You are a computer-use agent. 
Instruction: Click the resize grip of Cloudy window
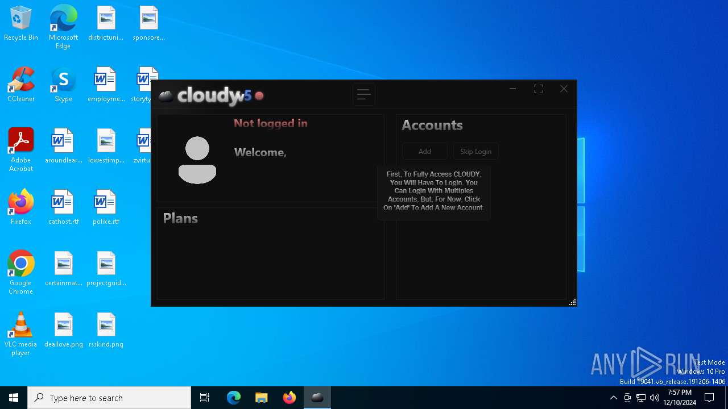tap(573, 302)
